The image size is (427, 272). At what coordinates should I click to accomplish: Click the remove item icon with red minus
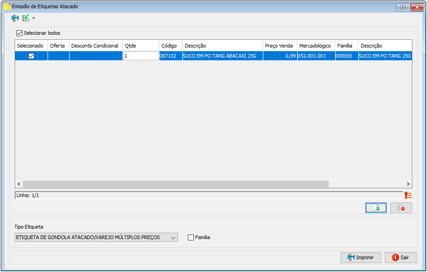(401, 208)
